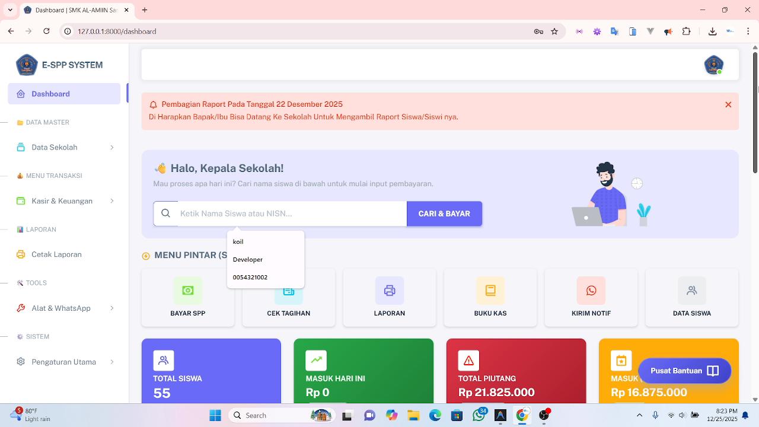Viewport: 759px width, 427px height.
Task: Select the DATA SISWA people icon
Action: [x=692, y=291]
